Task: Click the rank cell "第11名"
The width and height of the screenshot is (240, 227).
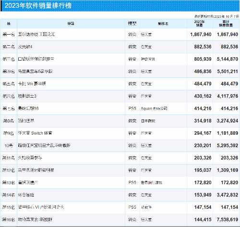Action: [9, 158]
